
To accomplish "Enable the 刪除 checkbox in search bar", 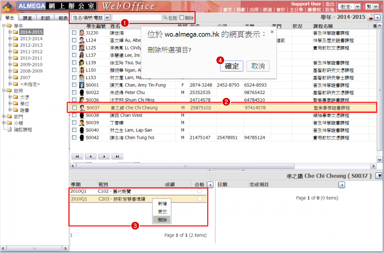I will (182, 18).
